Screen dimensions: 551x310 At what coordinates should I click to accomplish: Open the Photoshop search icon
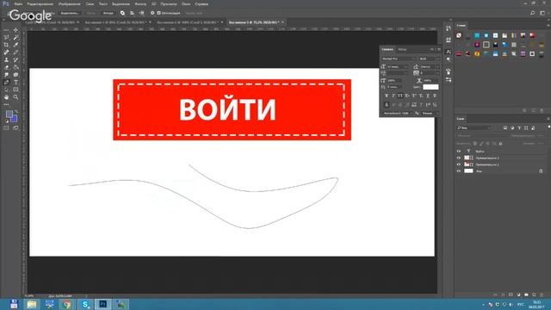(533, 13)
